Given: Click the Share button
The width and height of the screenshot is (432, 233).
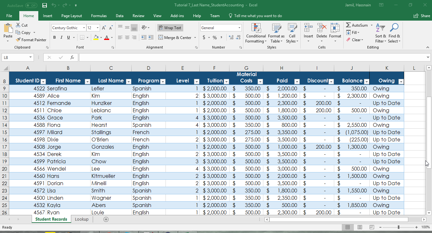Looking at the screenshot, I should (x=422, y=16).
